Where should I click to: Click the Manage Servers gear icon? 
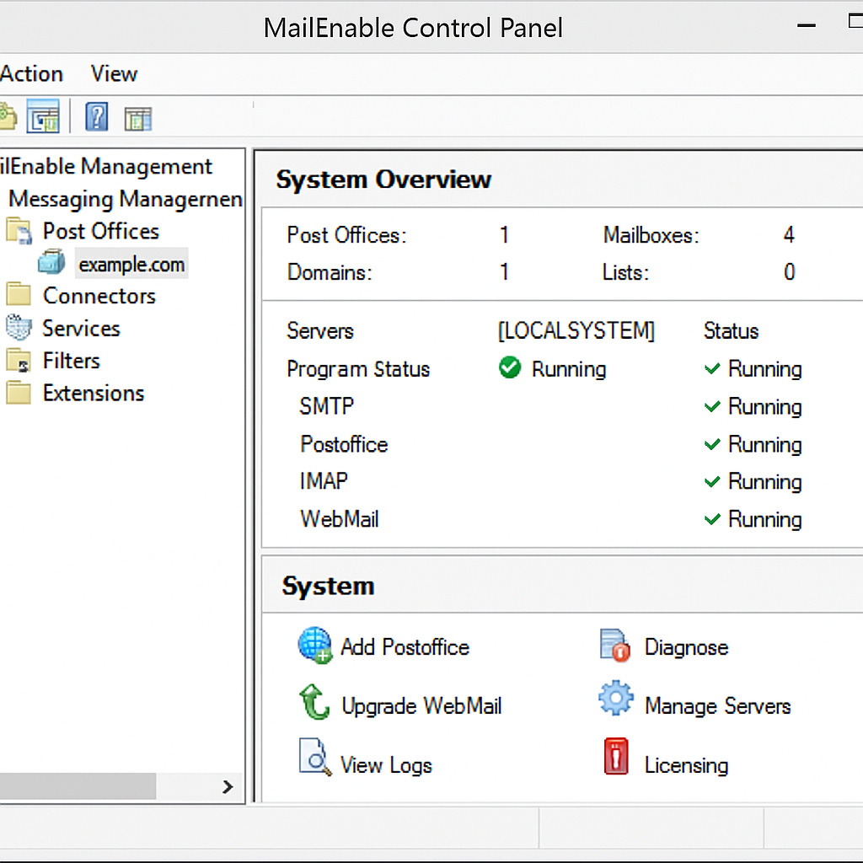(x=616, y=699)
